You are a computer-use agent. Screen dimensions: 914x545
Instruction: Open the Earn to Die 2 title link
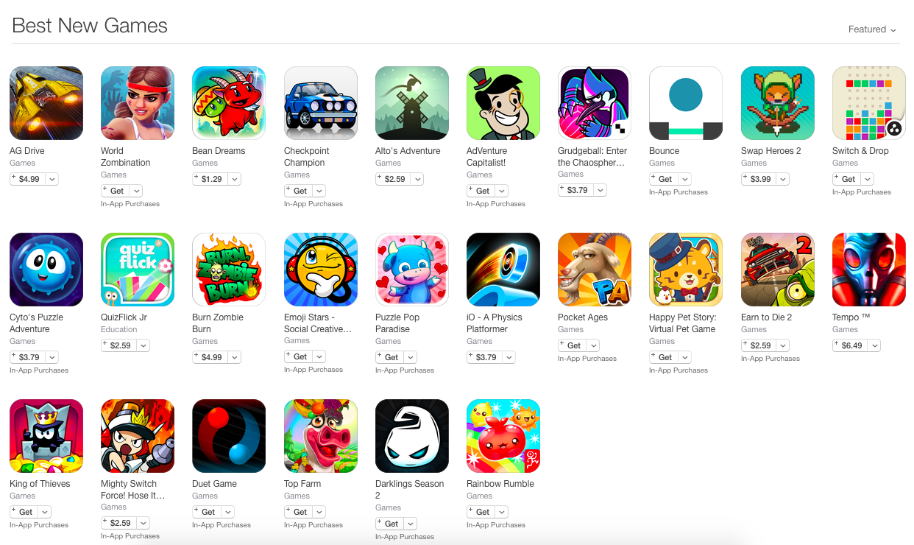[767, 317]
